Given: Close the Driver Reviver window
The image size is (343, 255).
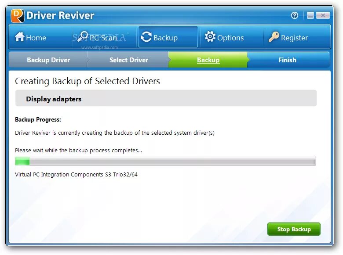Looking at the screenshot, I should [x=323, y=15].
